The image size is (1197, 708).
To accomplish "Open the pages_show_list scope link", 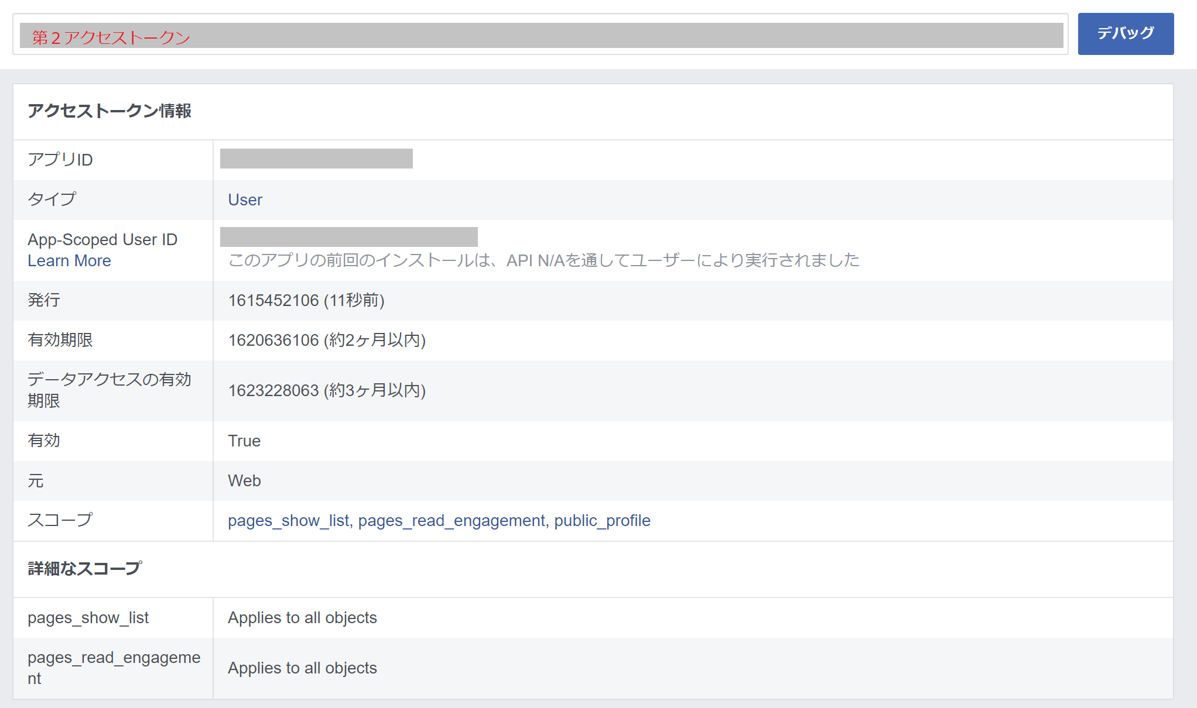I will pos(288,521).
